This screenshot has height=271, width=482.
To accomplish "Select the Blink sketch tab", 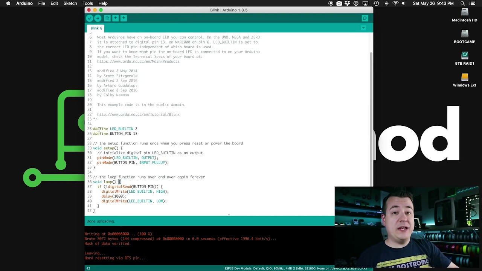I will (x=96, y=28).
